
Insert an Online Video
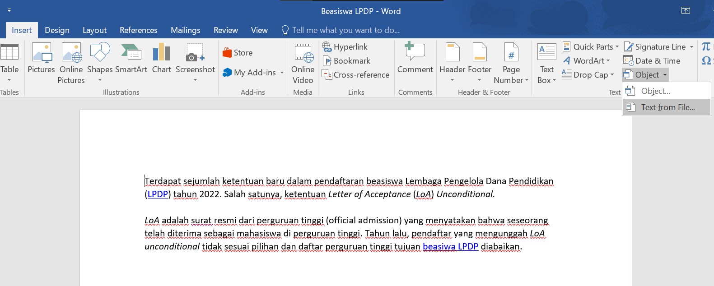tap(303, 63)
